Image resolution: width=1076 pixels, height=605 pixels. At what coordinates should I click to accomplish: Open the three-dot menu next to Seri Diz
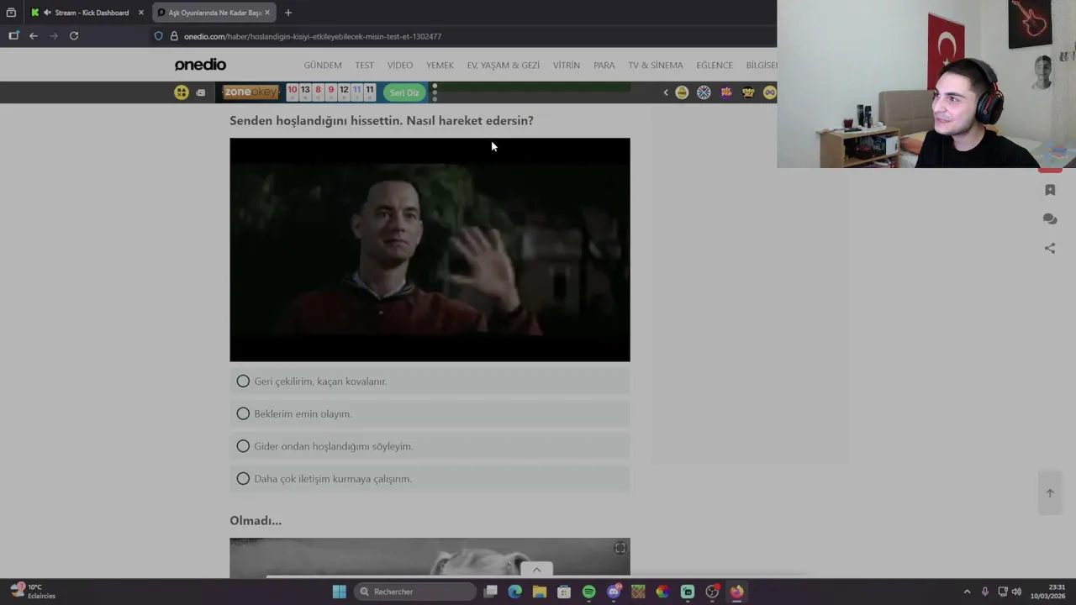click(435, 92)
